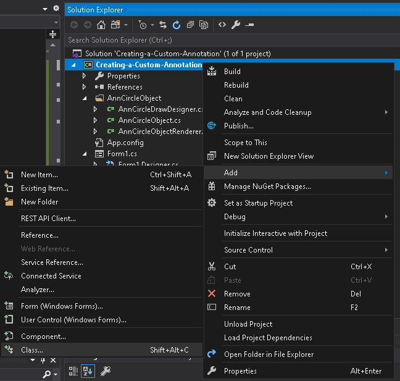
Task: Click the editor vertical scrollbar thumb
Action: point(58,65)
